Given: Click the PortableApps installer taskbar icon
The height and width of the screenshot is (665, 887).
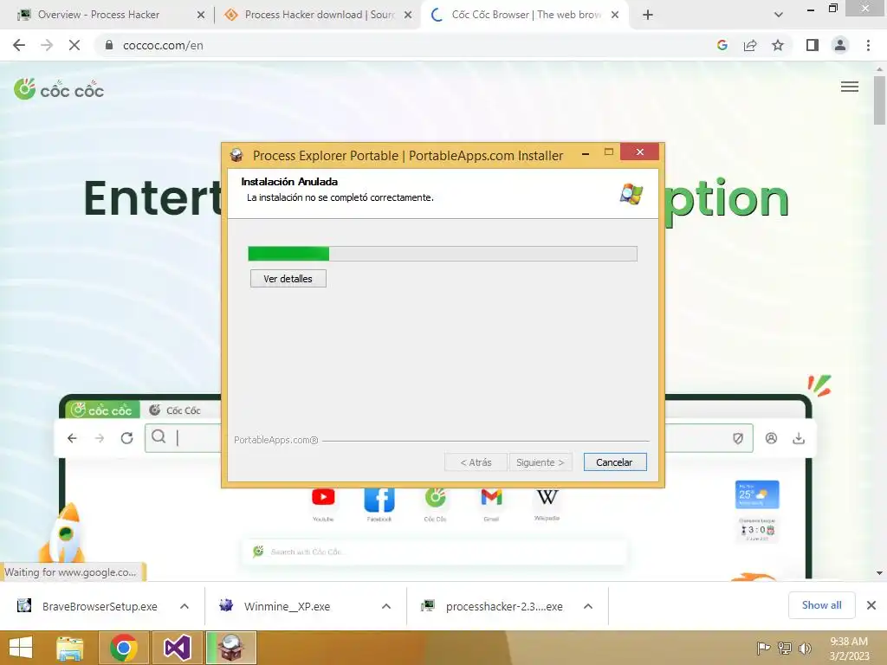Looking at the screenshot, I should [231, 648].
